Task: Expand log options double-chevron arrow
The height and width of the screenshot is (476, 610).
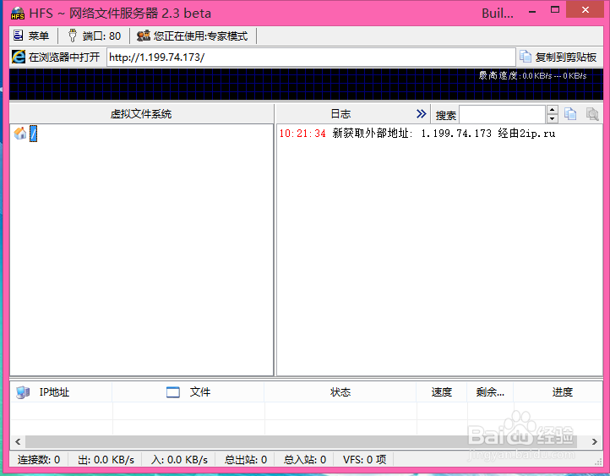Action: [x=421, y=113]
